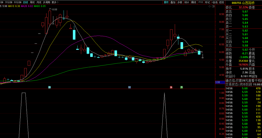Click the 换手 5.81% turnover value

click(244, 69)
